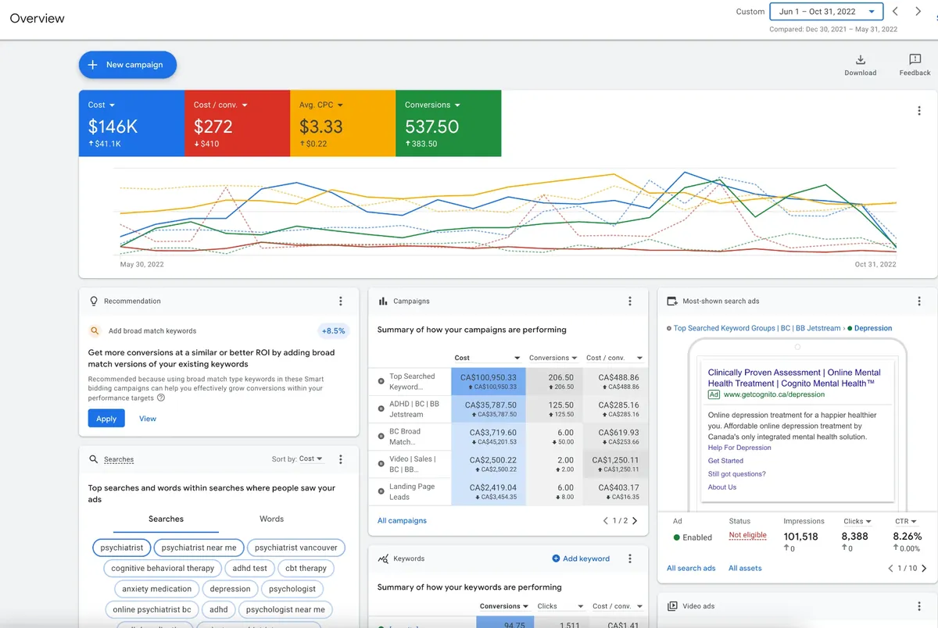938x628 pixels.
Task: Switch to the Searches tab
Action: (x=166, y=519)
